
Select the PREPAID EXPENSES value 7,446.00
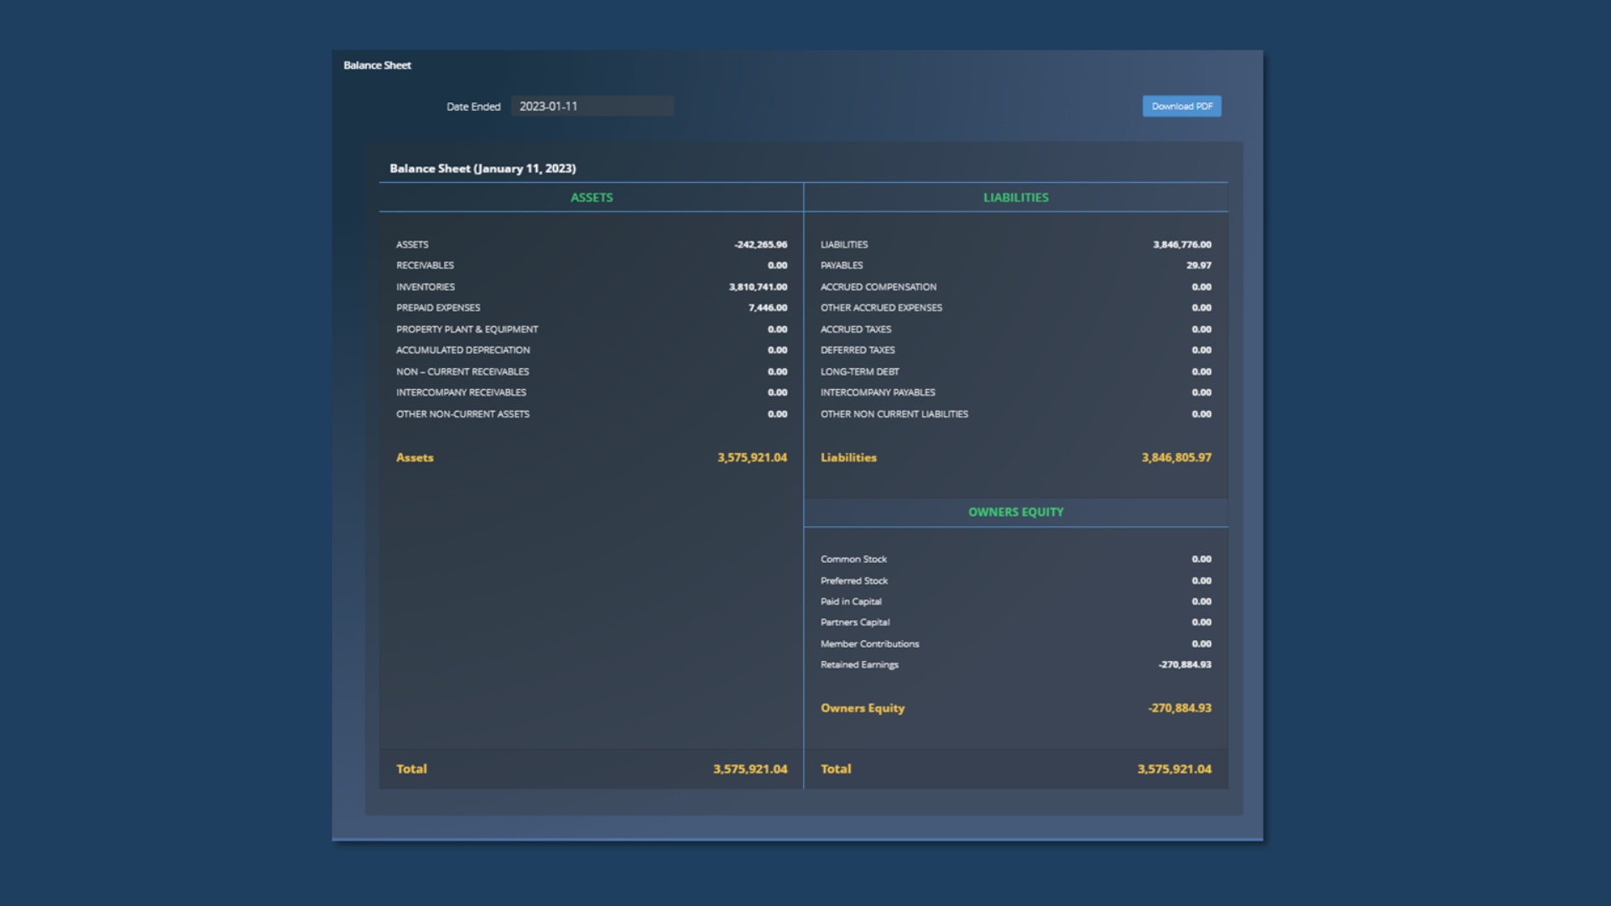point(768,308)
